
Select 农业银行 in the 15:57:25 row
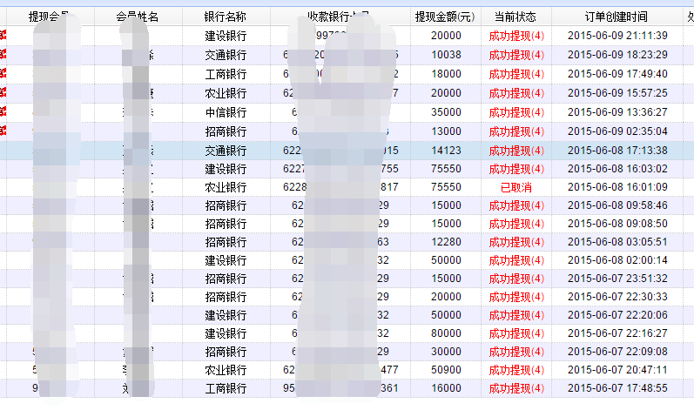(226, 93)
